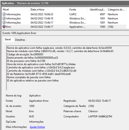Click the Evento 1000 Application Error header
Screen dimensions: 129x130
[19, 33]
